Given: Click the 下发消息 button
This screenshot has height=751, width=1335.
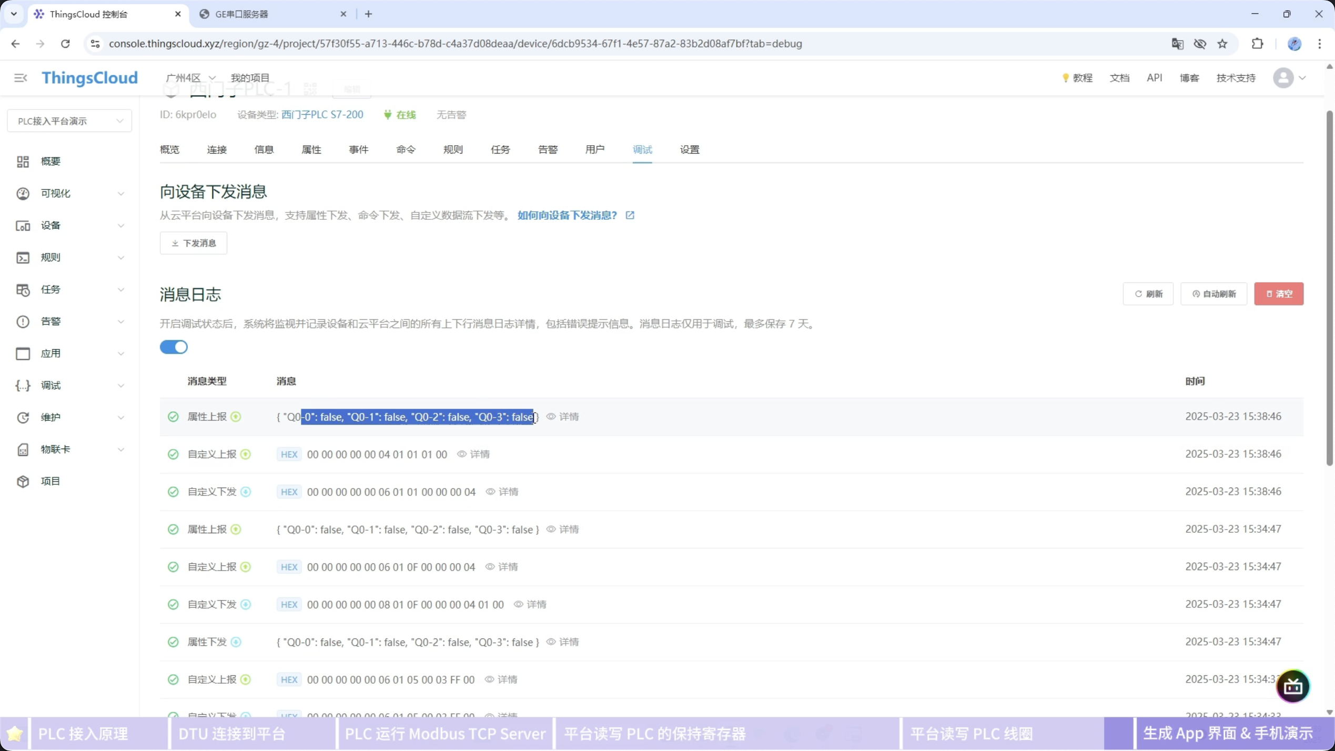Looking at the screenshot, I should [x=194, y=243].
